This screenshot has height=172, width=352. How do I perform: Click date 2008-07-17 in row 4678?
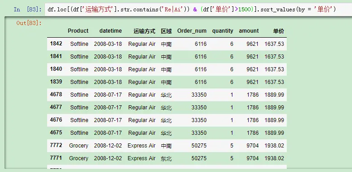pos(108,95)
